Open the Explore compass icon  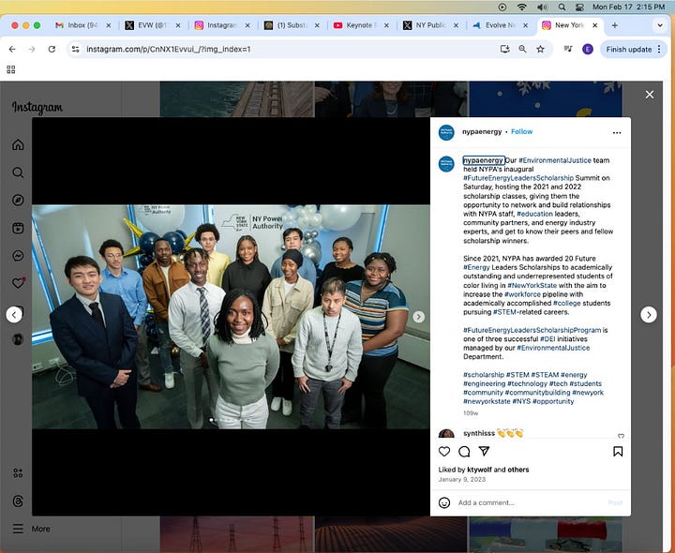click(x=18, y=201)
